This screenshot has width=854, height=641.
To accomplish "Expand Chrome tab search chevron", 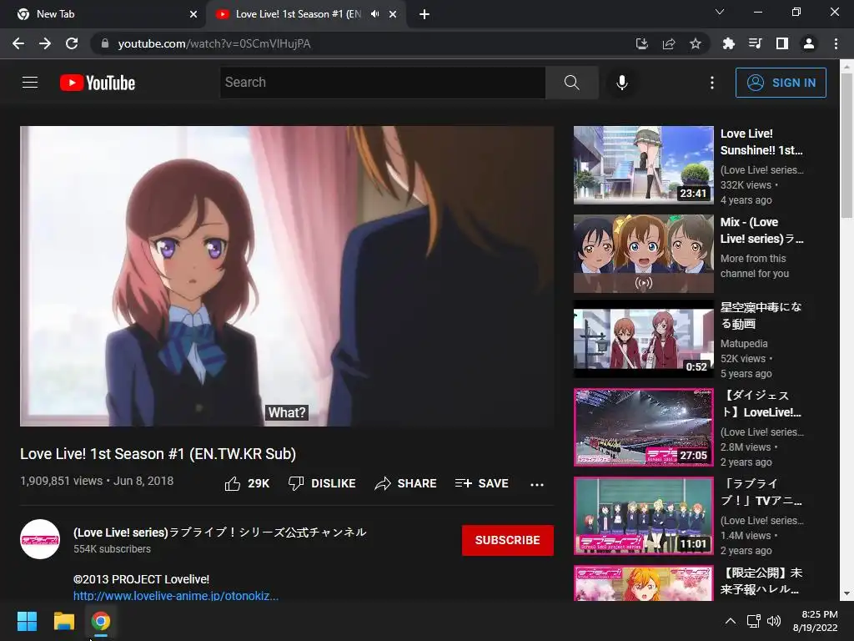I will pyautogui.click(x=720, y=12).
